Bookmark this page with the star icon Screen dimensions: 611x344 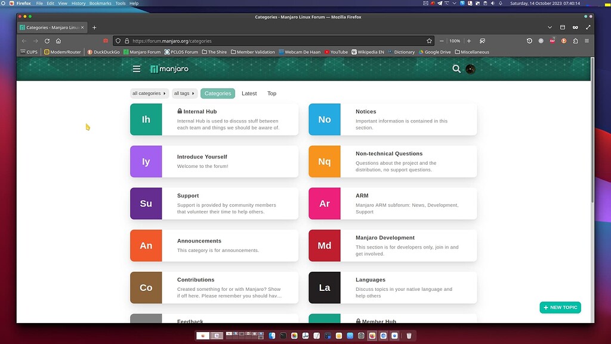coord(429,41)
